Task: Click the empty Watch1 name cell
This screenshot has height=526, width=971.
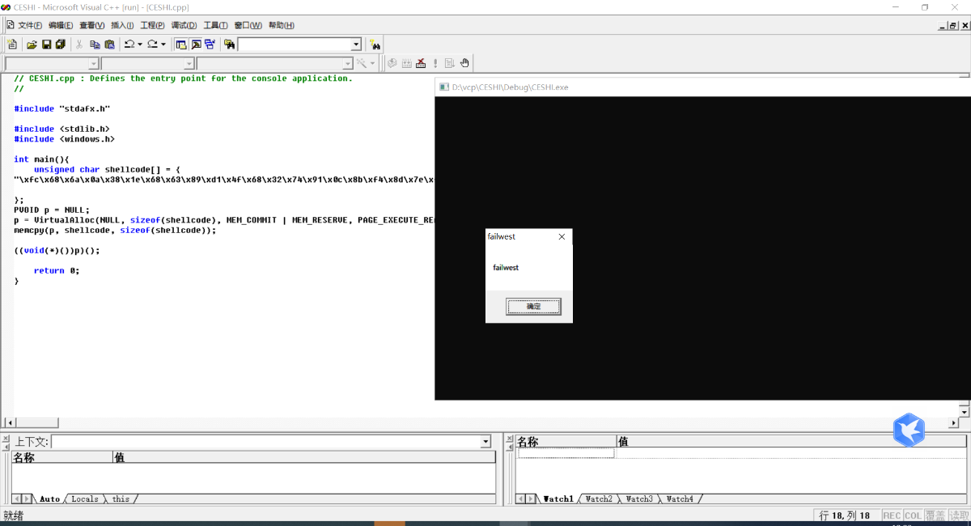Action: pyautogui.click(x=566, y=453)
